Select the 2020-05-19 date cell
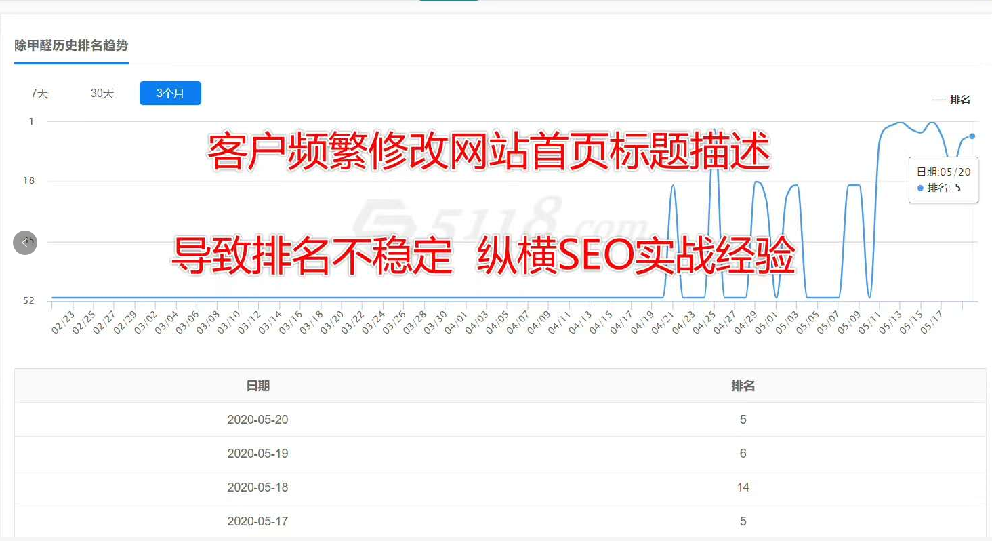The image size is (992, 541). click(x=257, y=454)
